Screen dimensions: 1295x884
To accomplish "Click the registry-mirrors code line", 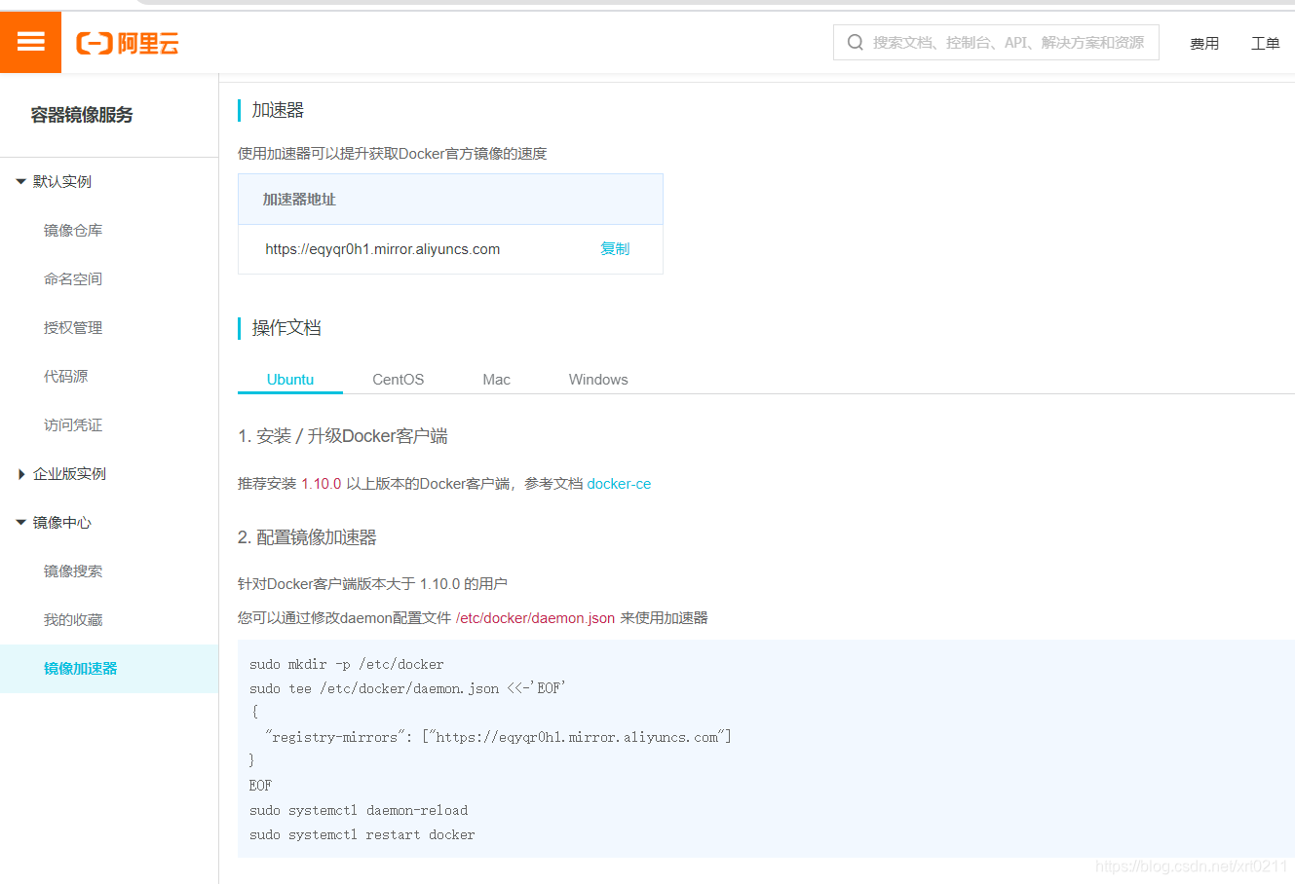I will point(498,737).
